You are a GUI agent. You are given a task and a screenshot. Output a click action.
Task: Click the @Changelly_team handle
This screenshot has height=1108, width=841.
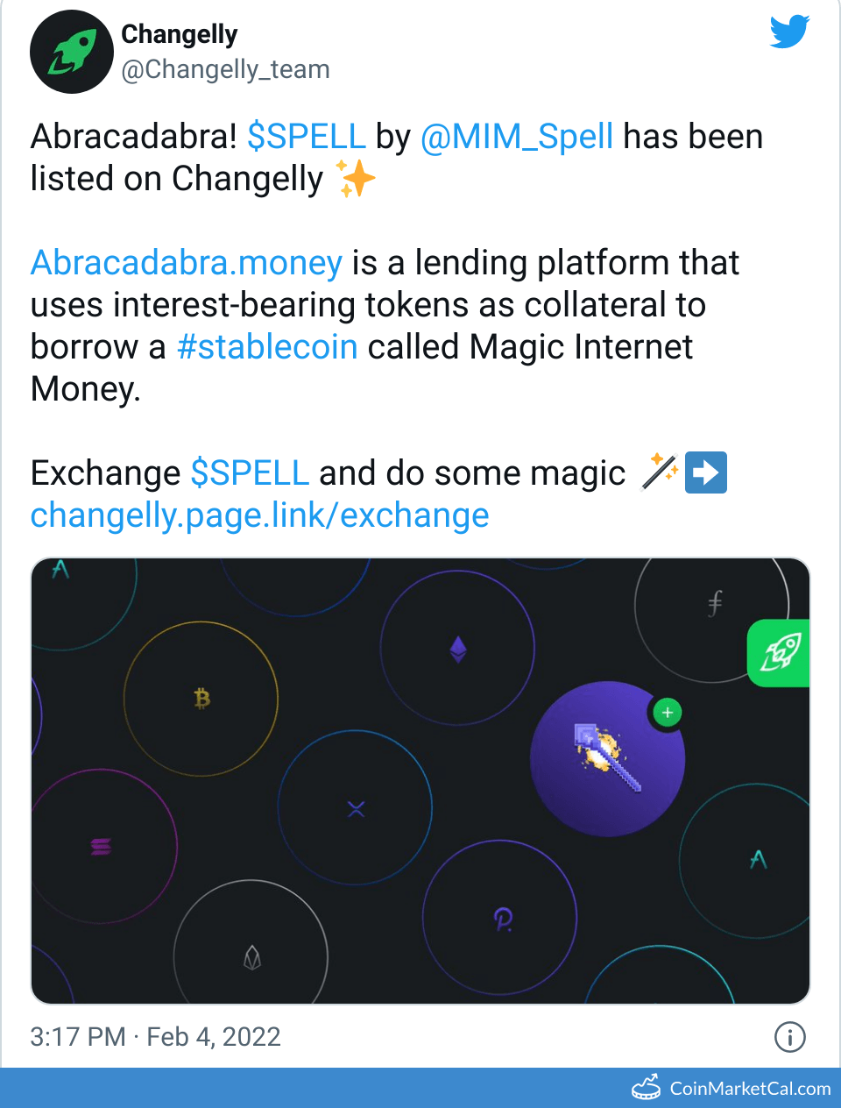(x=225, y=69)
